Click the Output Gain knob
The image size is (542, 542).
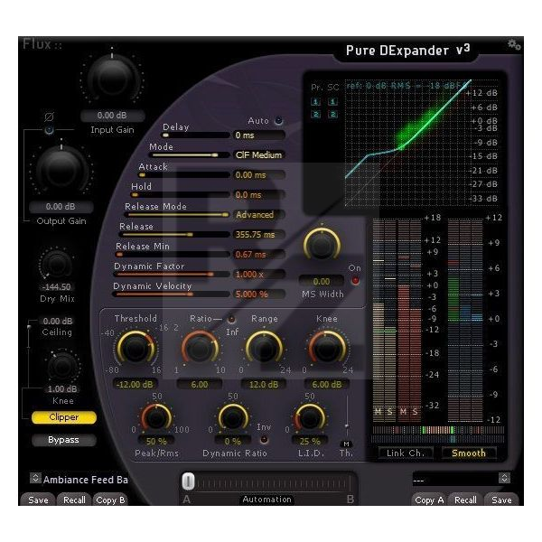(61, 170)
